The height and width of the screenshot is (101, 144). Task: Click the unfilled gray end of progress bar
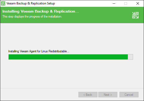(130, 57)
